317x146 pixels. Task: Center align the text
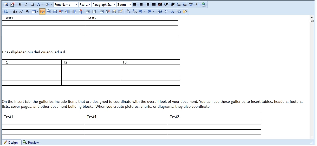click(x=141, y=4)
